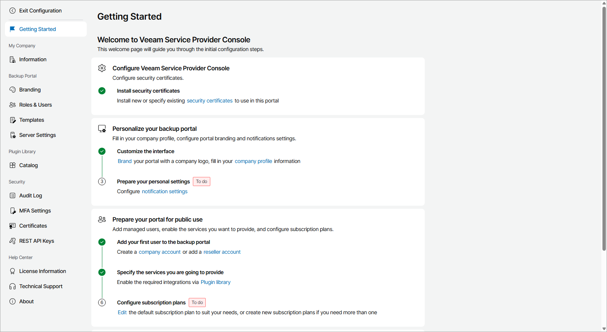The image size is (607, 332).
Task: Click the Server Settings icon
Action: coord(13,135)
